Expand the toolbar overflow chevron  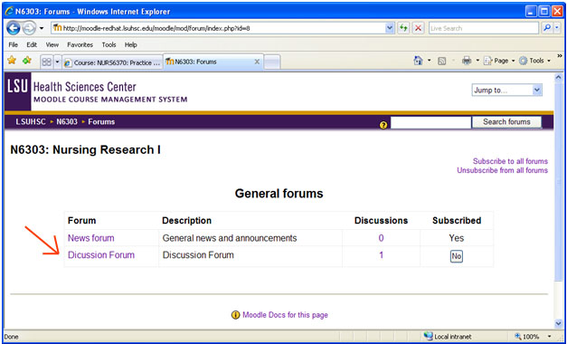coord(560,56)
